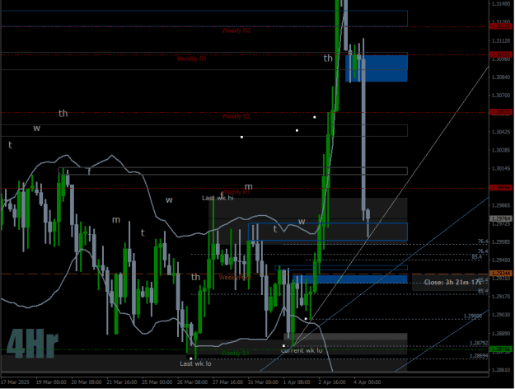Select the Weekly R1 pivot label
This screenshot has height=389, width=515.
[x=236, y=192]
